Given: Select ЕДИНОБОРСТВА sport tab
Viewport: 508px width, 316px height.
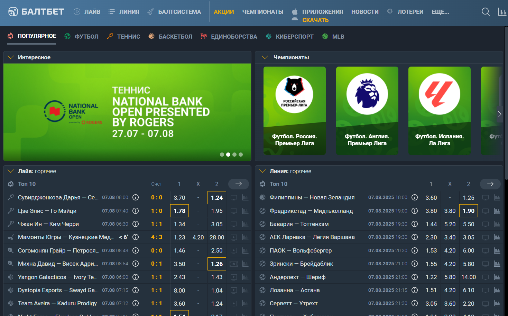Looking at the screenshot, I should coord(229,37).
